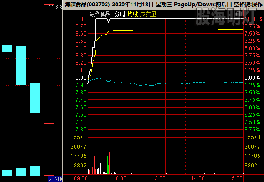264x182 pixels.
Task: Click the tallest red intraday volume spike
Action: pos(96,157)
